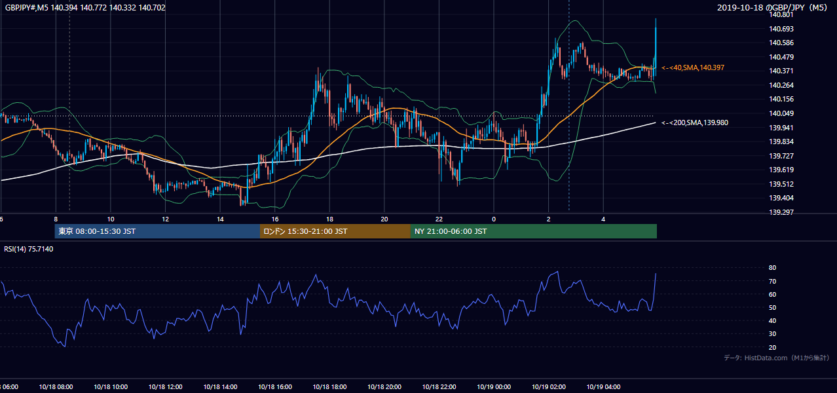The image size is (837, 393).
Task: Click date label 10/19 02:00
Action: pyautogui.click(x=549, y=387)
